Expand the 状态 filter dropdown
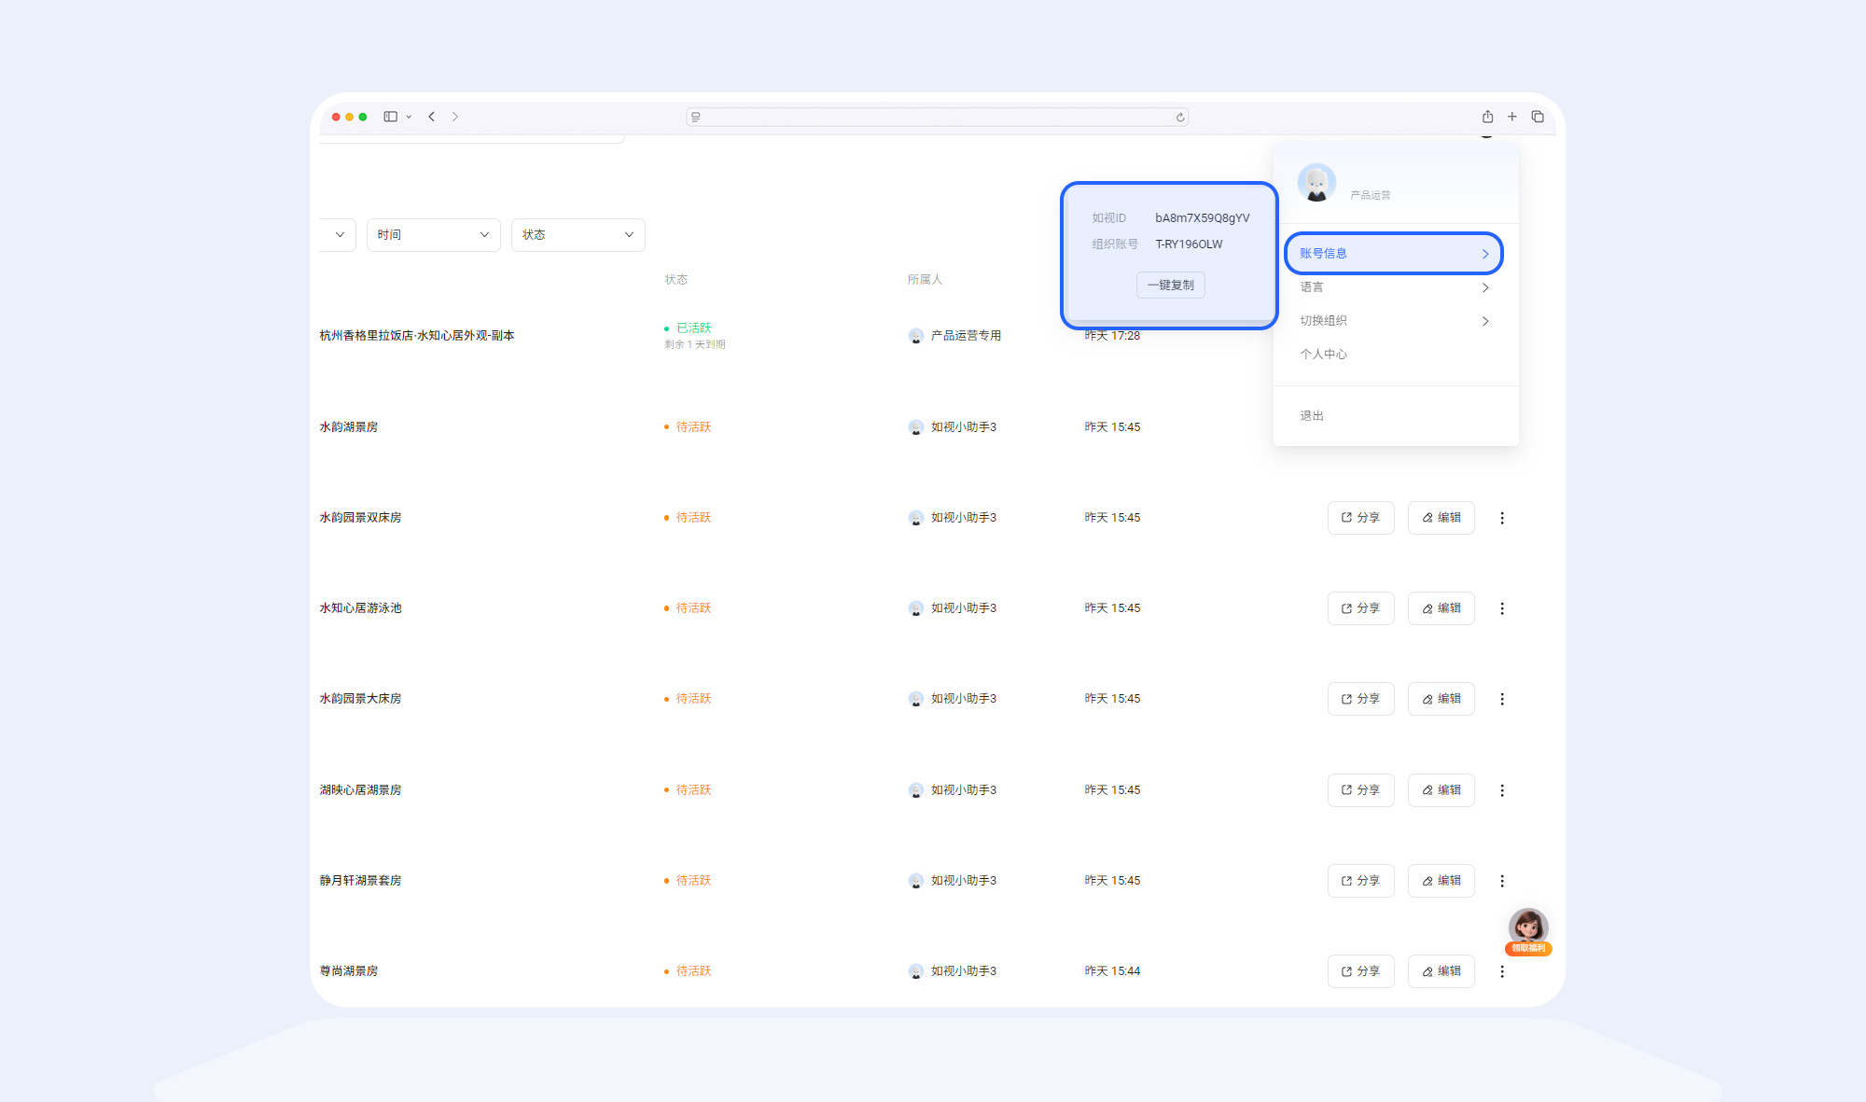Image resolution: width=1866 pixels, height=1102 pixels. click(578, 235)
